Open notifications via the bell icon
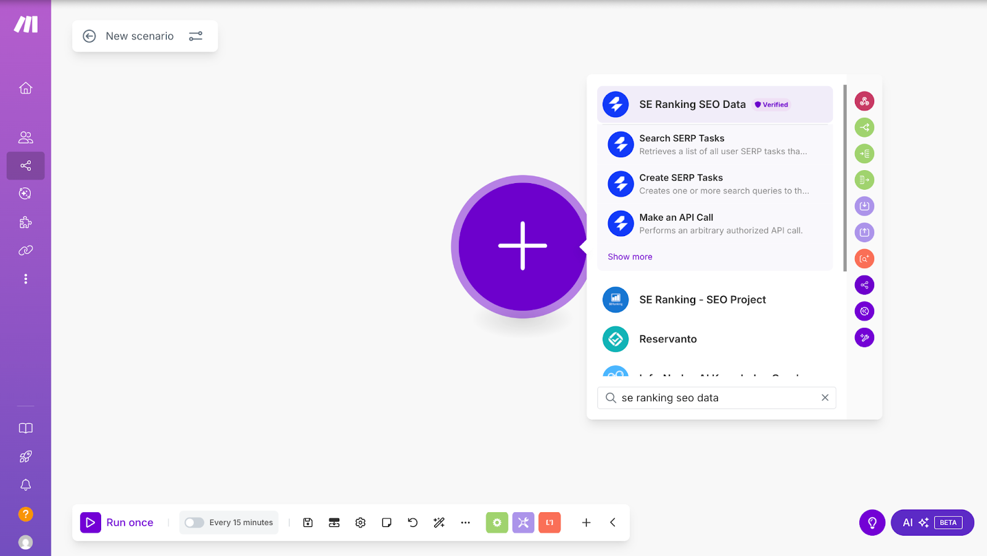 click(x=25, y=485)
